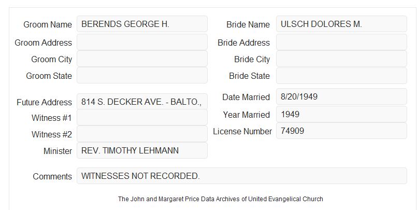Select the Future Address field
This screenshot has height=210, width=417.
point(142,102)
